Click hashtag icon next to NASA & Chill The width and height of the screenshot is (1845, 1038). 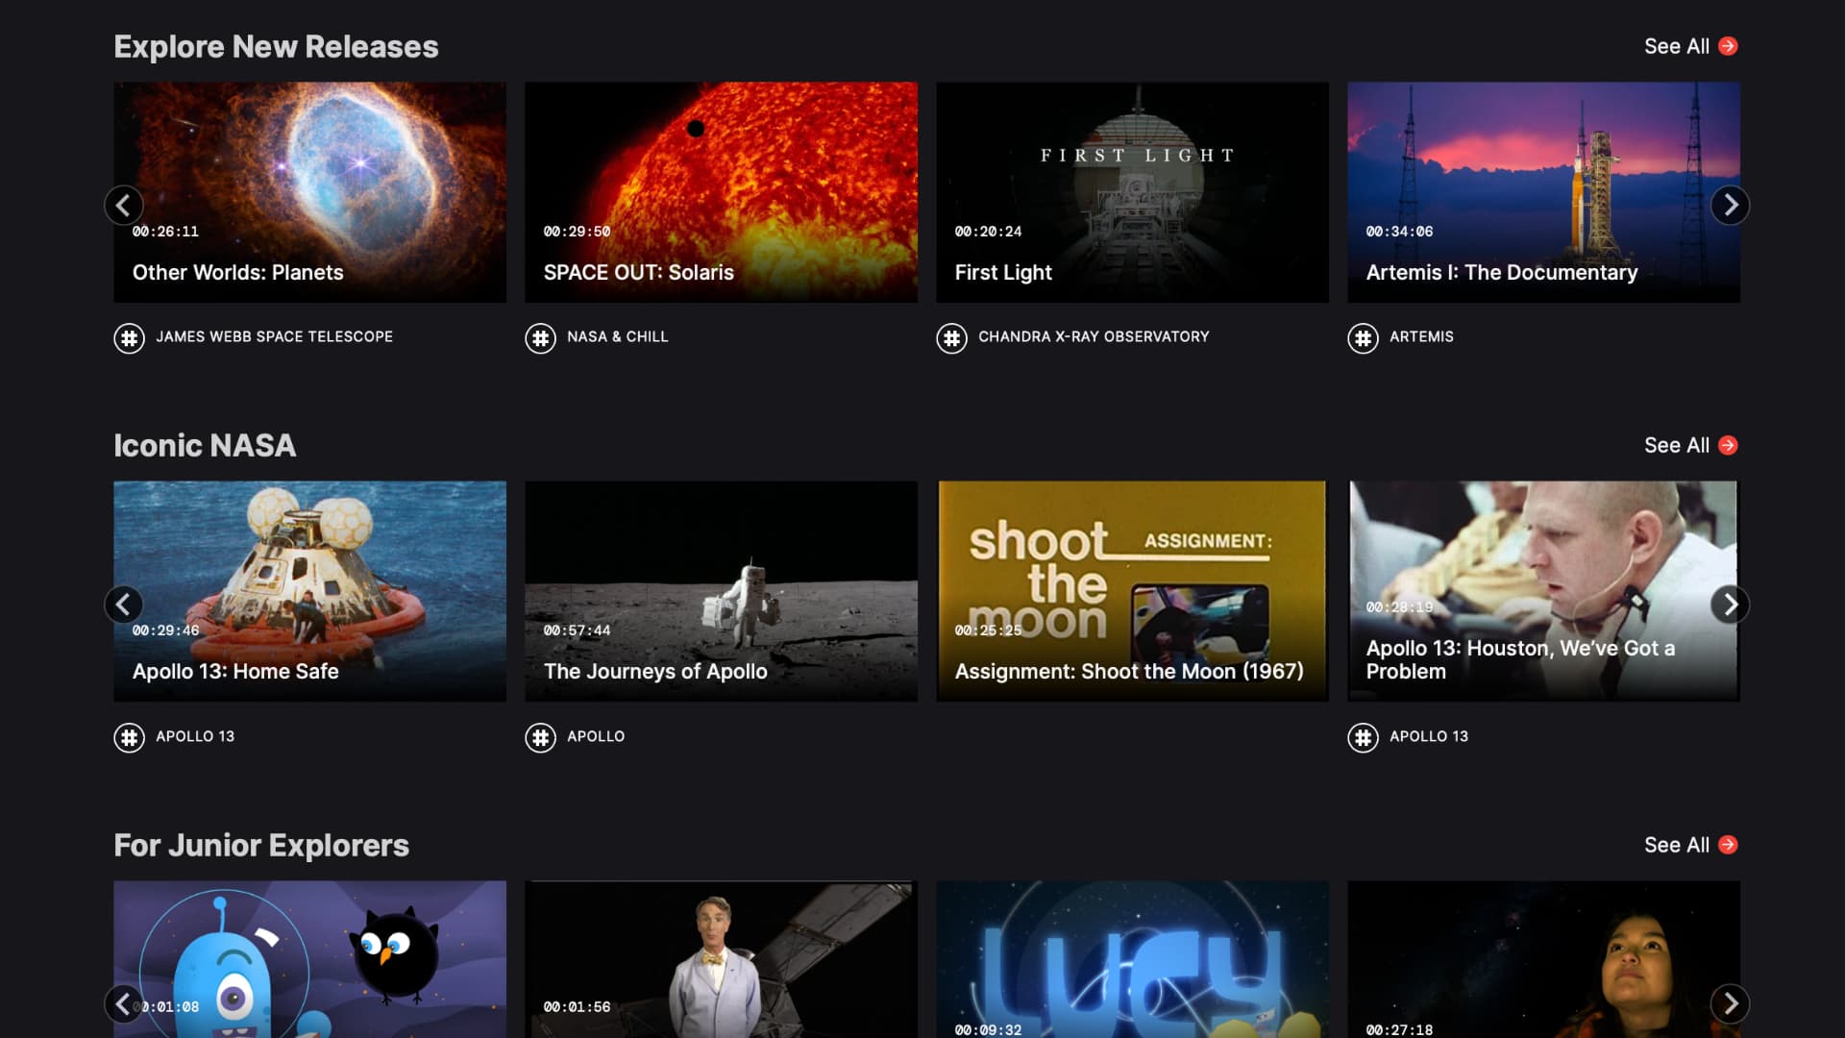tap(540, 338)
